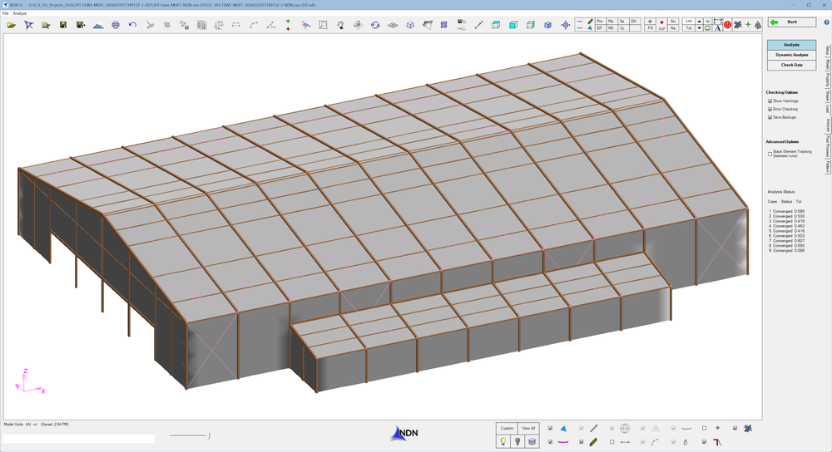Click the yellow light bulb icon
Image resolution: width=832 pixels, height=452 pixels.
(503, 441)
